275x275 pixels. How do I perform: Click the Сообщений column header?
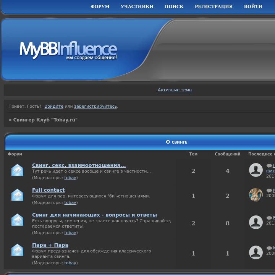pyautogui.click(x=228, y=154)
